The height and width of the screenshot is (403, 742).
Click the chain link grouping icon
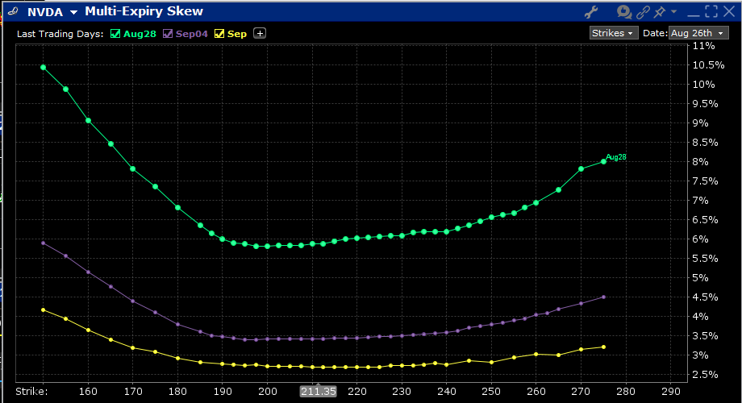pyautogui.click(x=643, y=12)
